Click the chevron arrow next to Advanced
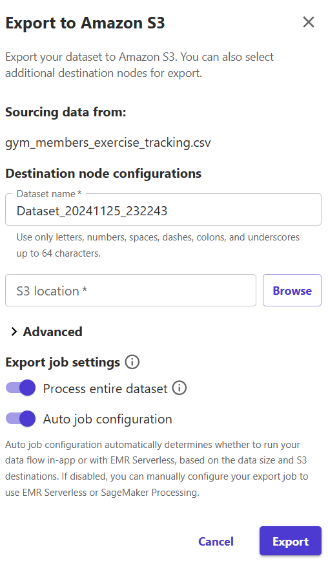This screenshot has width=328, height=565. [x=14, y=332]
